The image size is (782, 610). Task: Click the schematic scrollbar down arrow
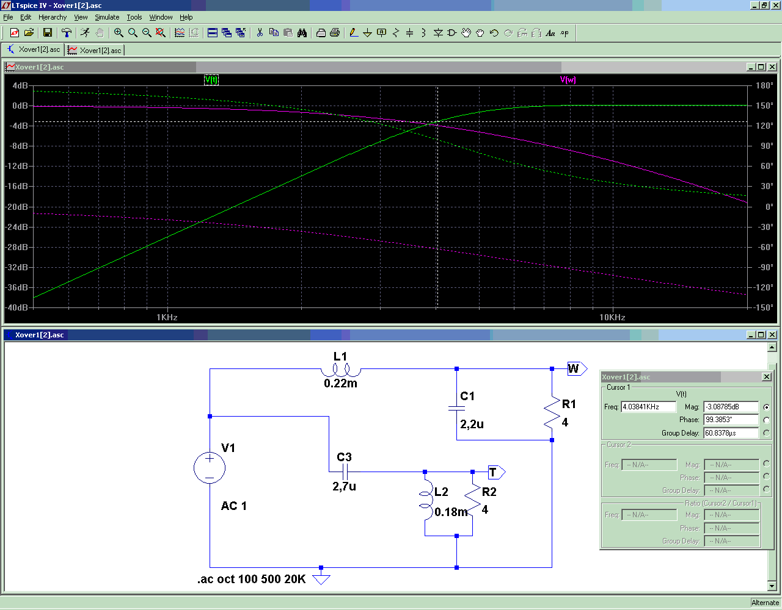click(772, 586)
